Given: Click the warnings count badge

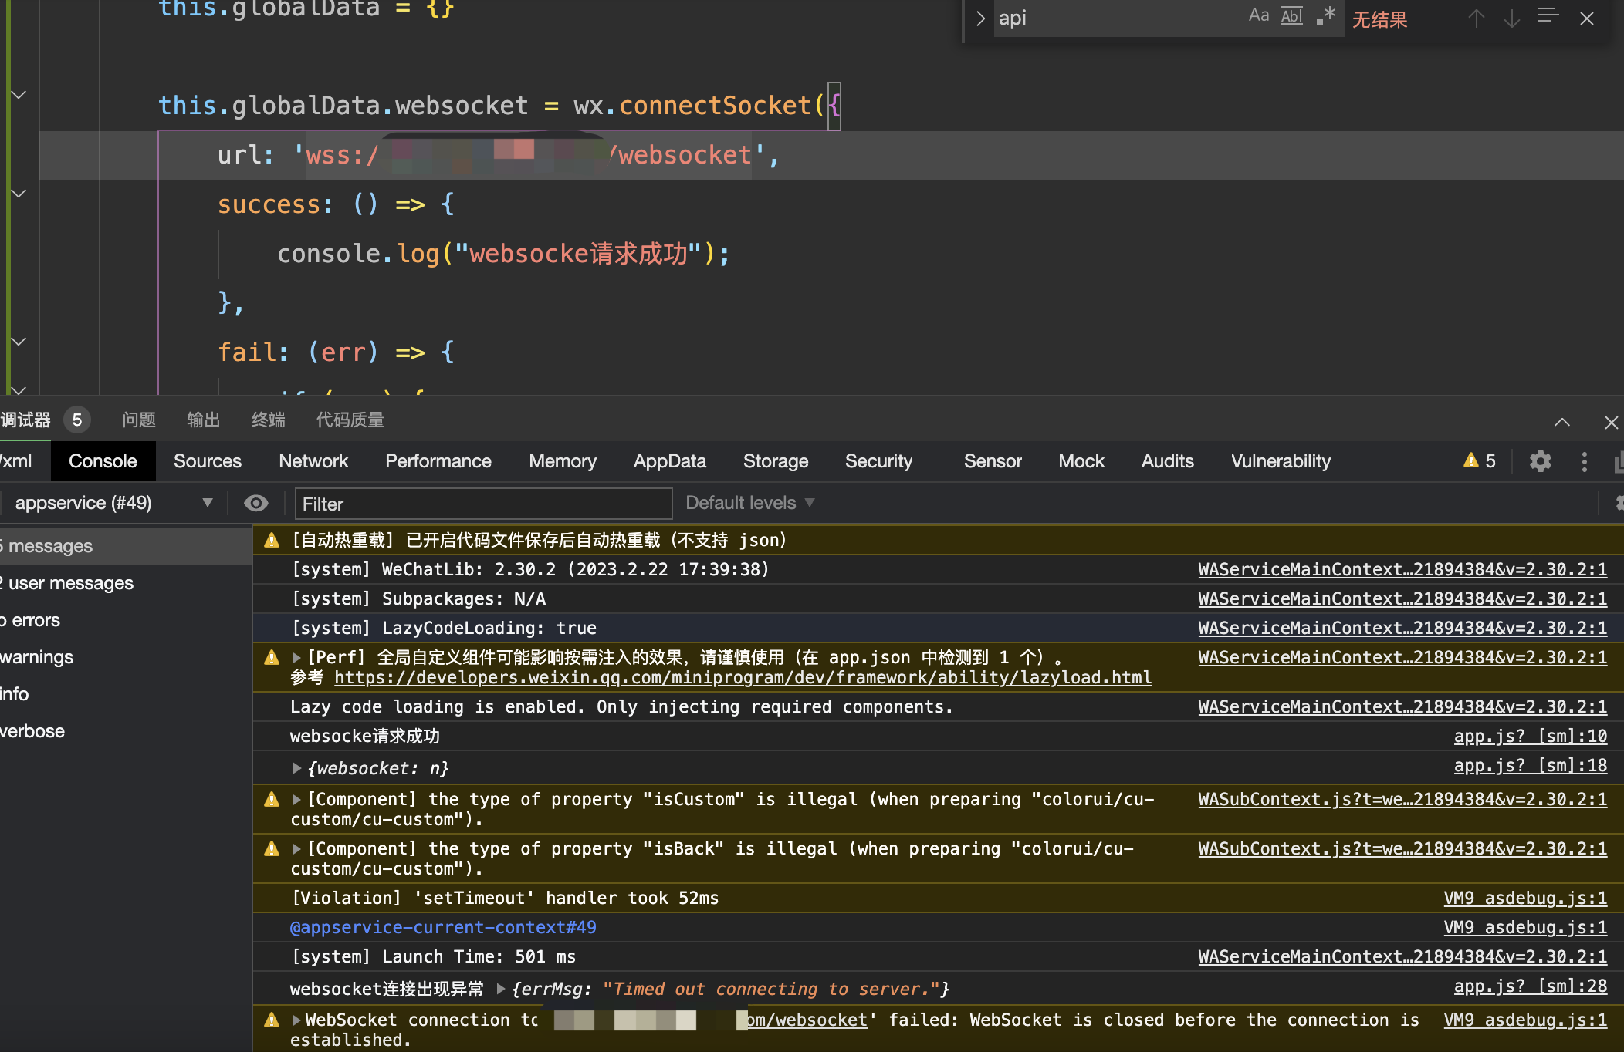Looking at the screenshot, I should pyautogui.click(x=1480, y=461).
